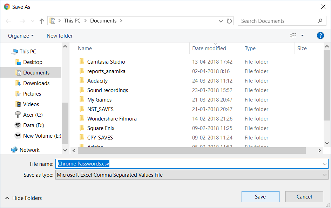The width and height of the screenshot is (331, 208).
Task: Expand address bar previous locations dropdown
Action: click(x=221, y=21)
